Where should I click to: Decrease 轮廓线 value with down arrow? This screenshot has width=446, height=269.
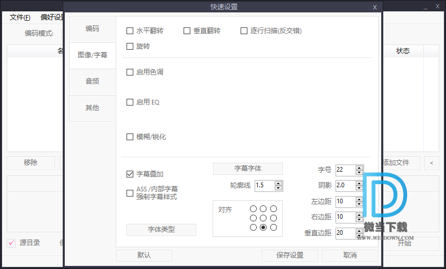[x=278, y=188]
